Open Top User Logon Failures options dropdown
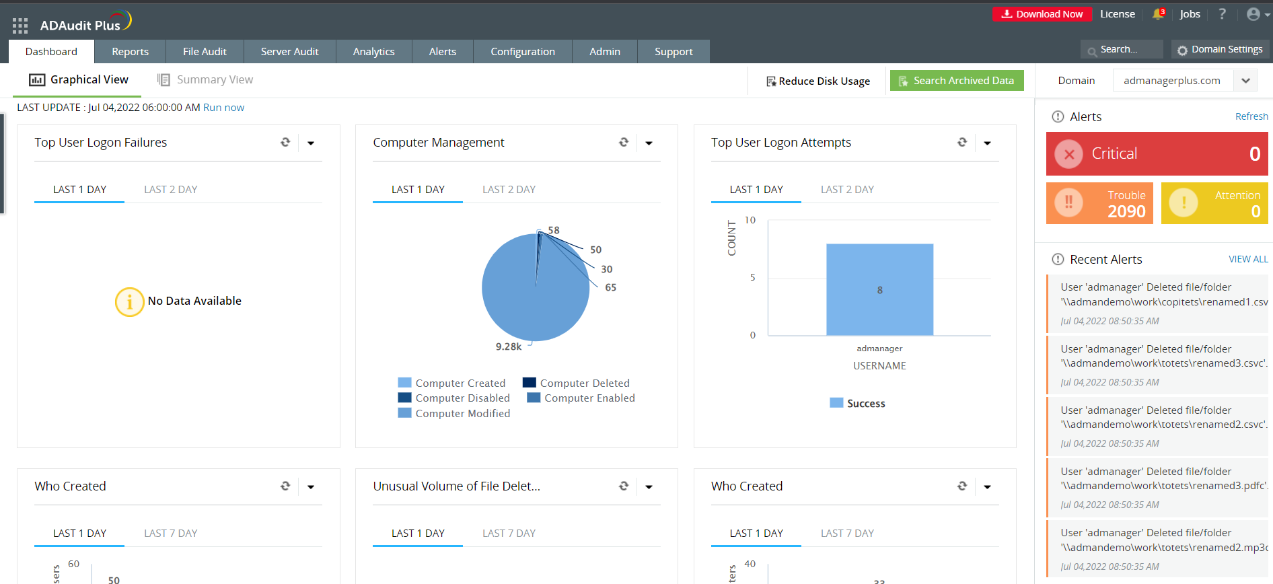This screenshot has width=1273, height=584. (311, 143)
